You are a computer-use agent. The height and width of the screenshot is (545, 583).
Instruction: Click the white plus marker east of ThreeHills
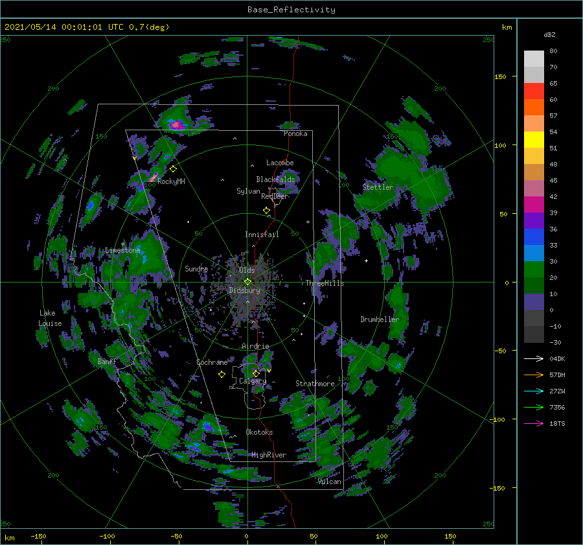366,261
